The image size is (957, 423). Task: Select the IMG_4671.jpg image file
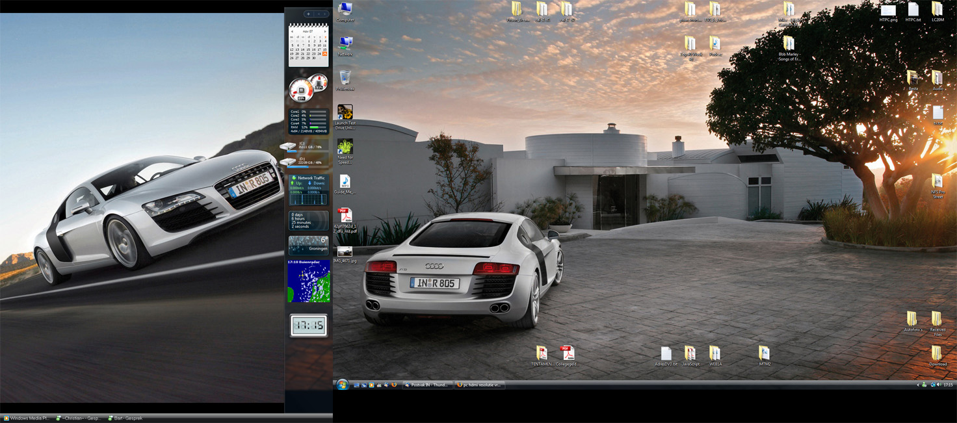pos(345,254)
